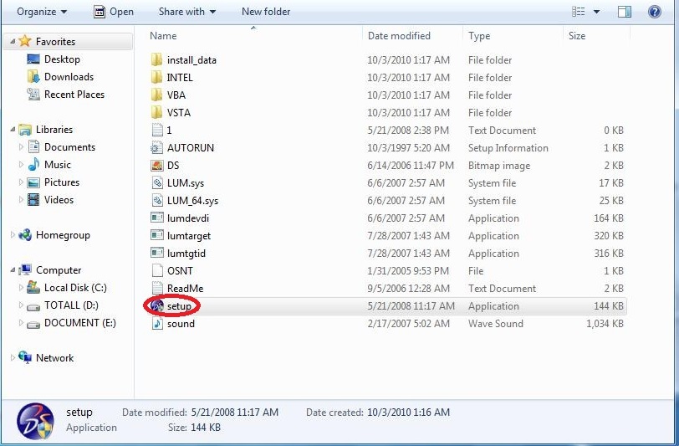Expand the Homegroup node
This screenshot has height=446, width=679.
(13, 235)
